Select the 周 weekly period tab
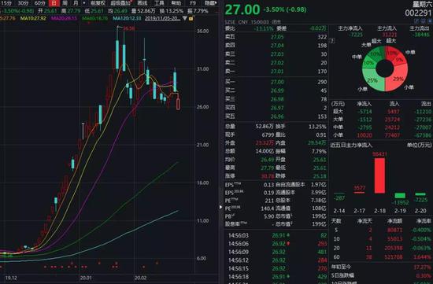 [x=65, y=3]
